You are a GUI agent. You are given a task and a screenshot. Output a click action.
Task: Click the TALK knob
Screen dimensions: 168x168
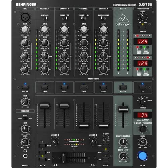pyautogui.click(x=25, y=102)
